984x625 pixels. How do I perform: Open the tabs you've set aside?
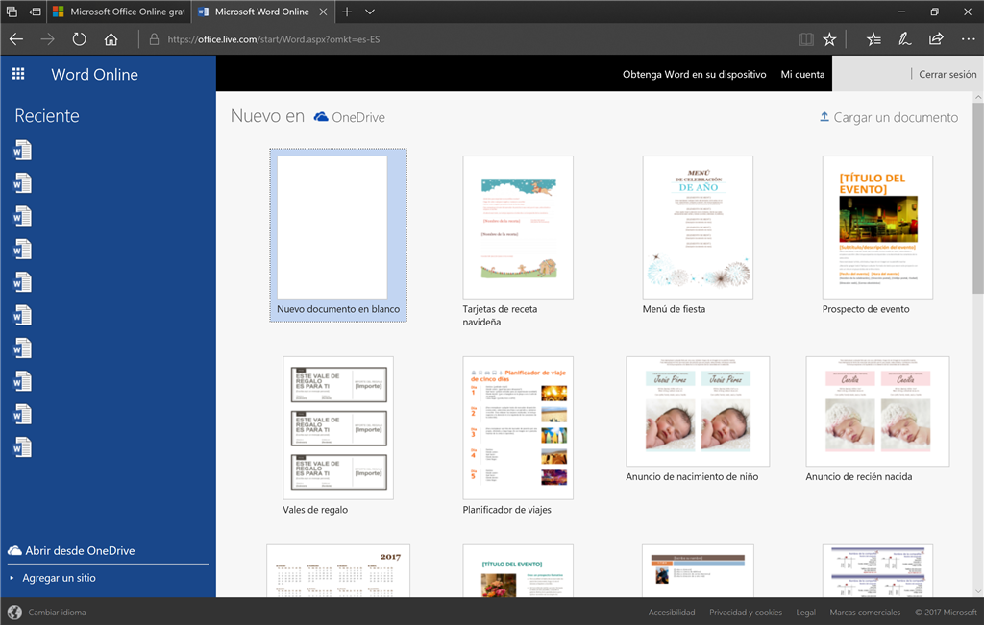12,12
